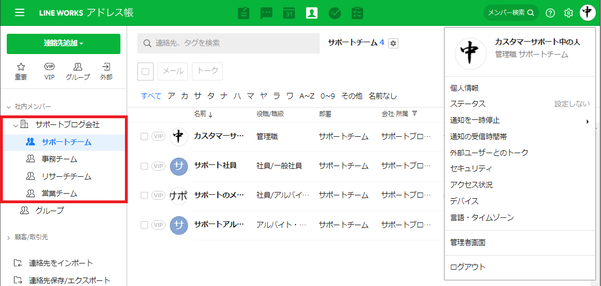Click the 連絡先、タグを検索 search field
The height and width of the screenshot is (286, 601).
pos(228,43)
